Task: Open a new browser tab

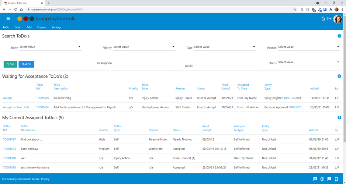Action: (x=49, y=3)
